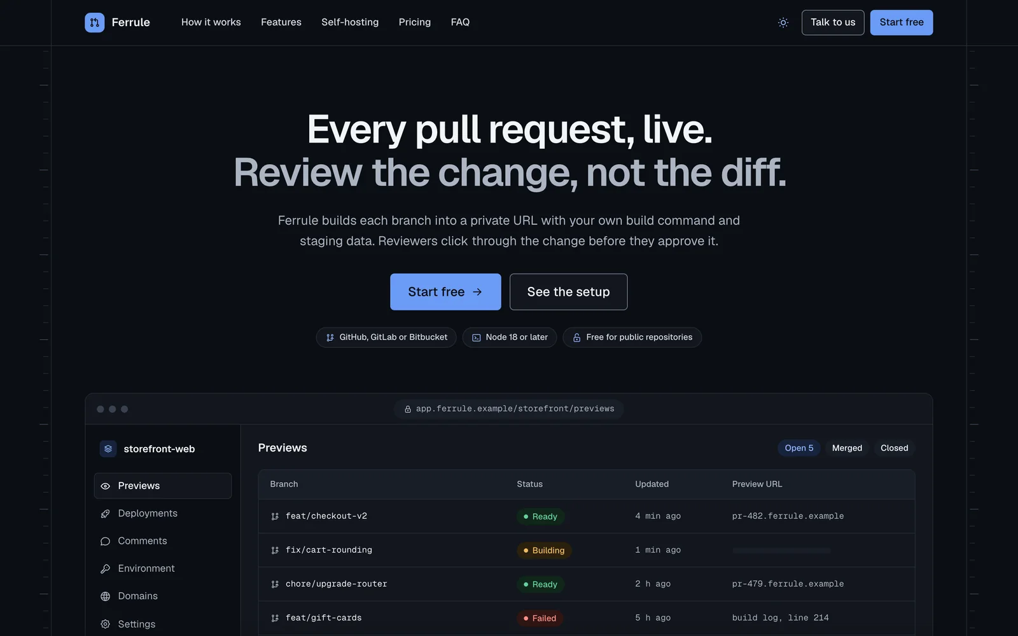Select the Open 5 filter tab

click(799, 448)
